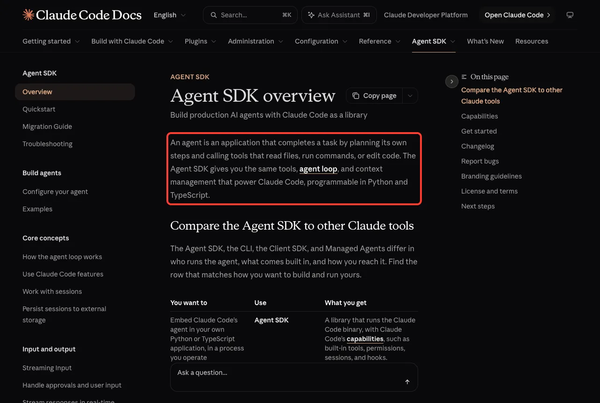Go to What's New tab
The width and height of the screenshot is (600, 403).
pos(485,41)
